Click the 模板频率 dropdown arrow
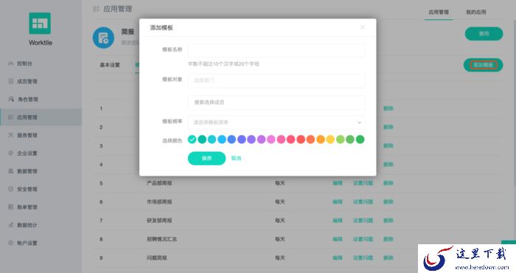Screen dimensions: 516x273 (x=359, y=122)
